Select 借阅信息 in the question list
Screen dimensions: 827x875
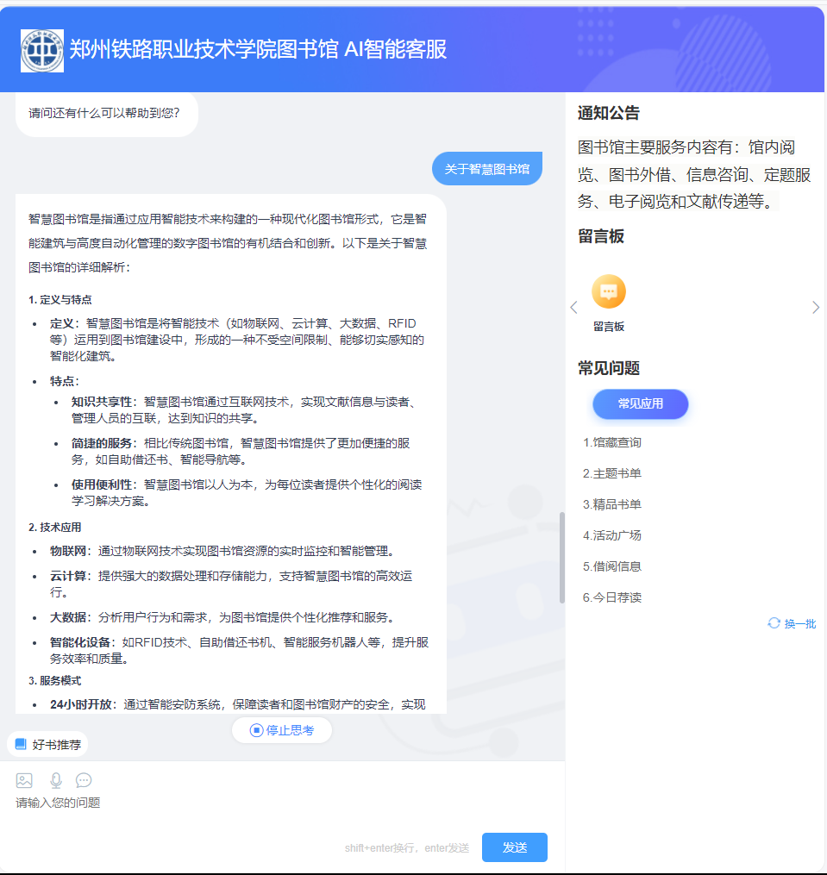coord(612,566)
